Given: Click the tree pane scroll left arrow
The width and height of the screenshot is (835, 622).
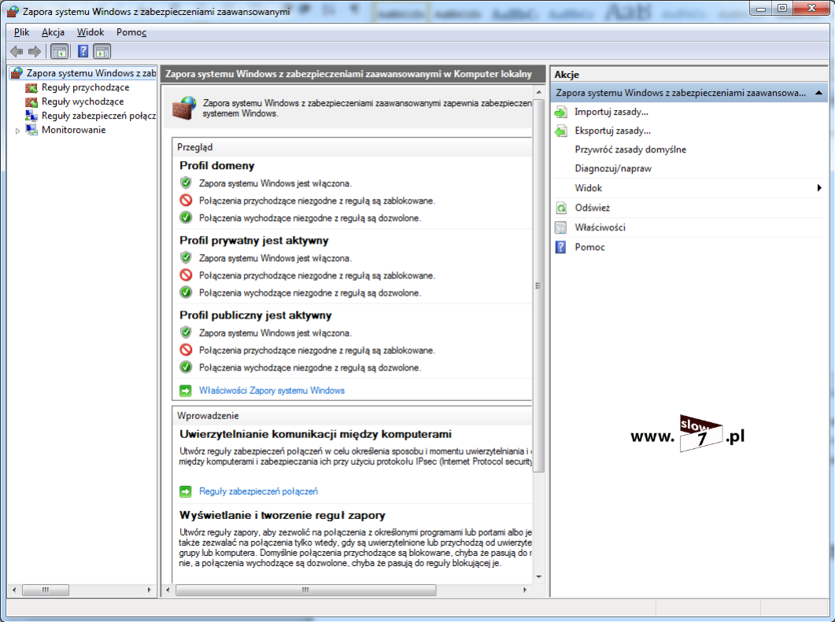Looking at the screenshot, I should (14, 590).
